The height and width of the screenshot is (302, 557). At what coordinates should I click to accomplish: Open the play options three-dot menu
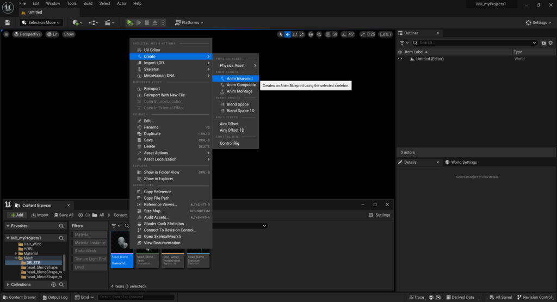tap(163, 22)
